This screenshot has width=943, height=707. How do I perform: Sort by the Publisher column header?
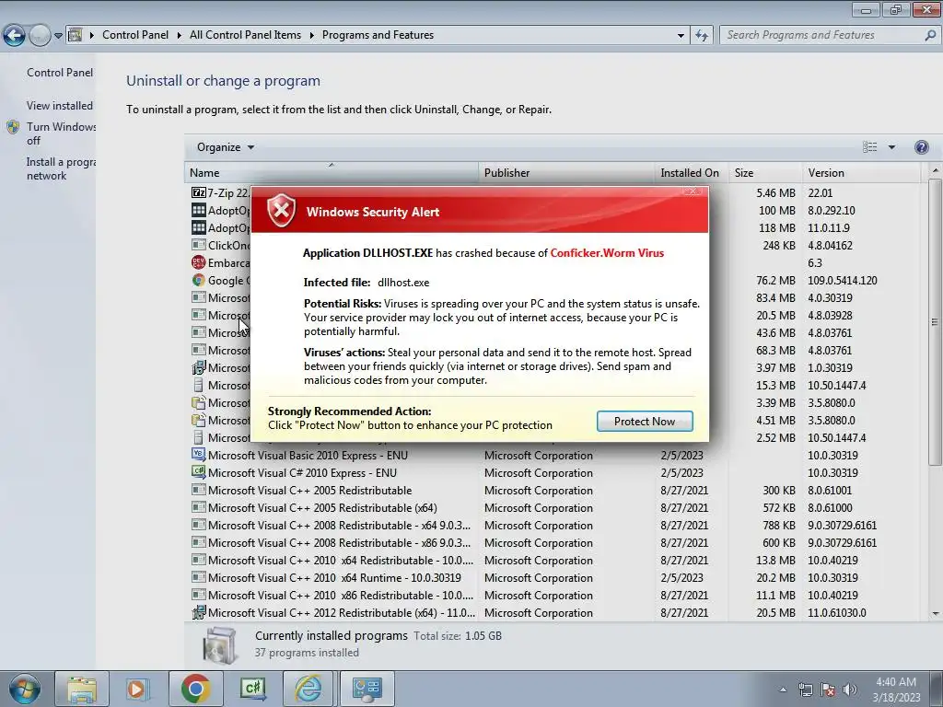[x=566, y=172]
